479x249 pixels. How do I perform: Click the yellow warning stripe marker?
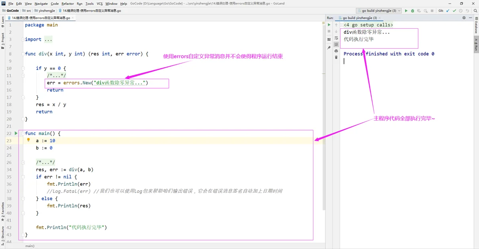324,24
